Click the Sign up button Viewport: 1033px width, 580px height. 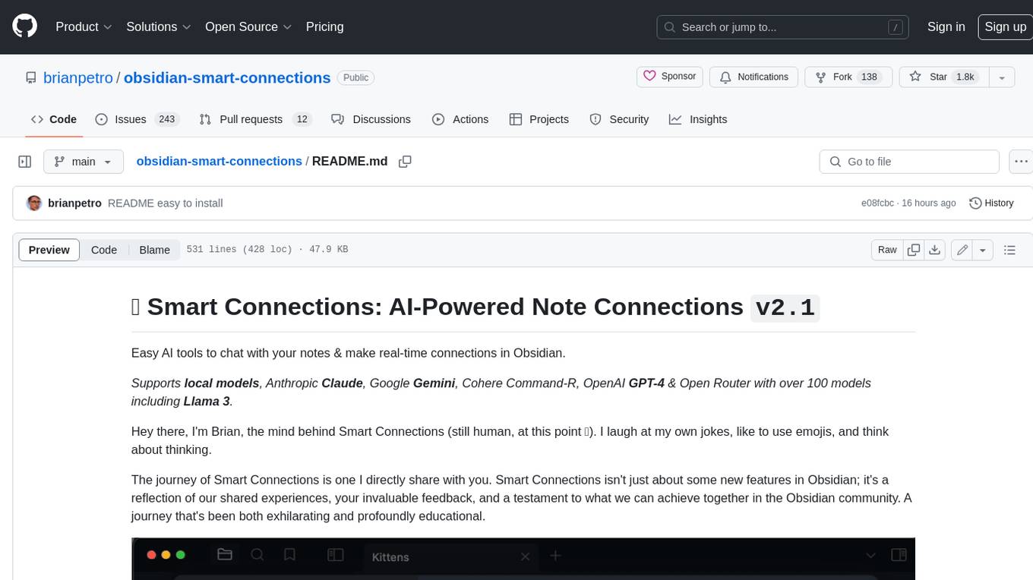(1005, 27)
